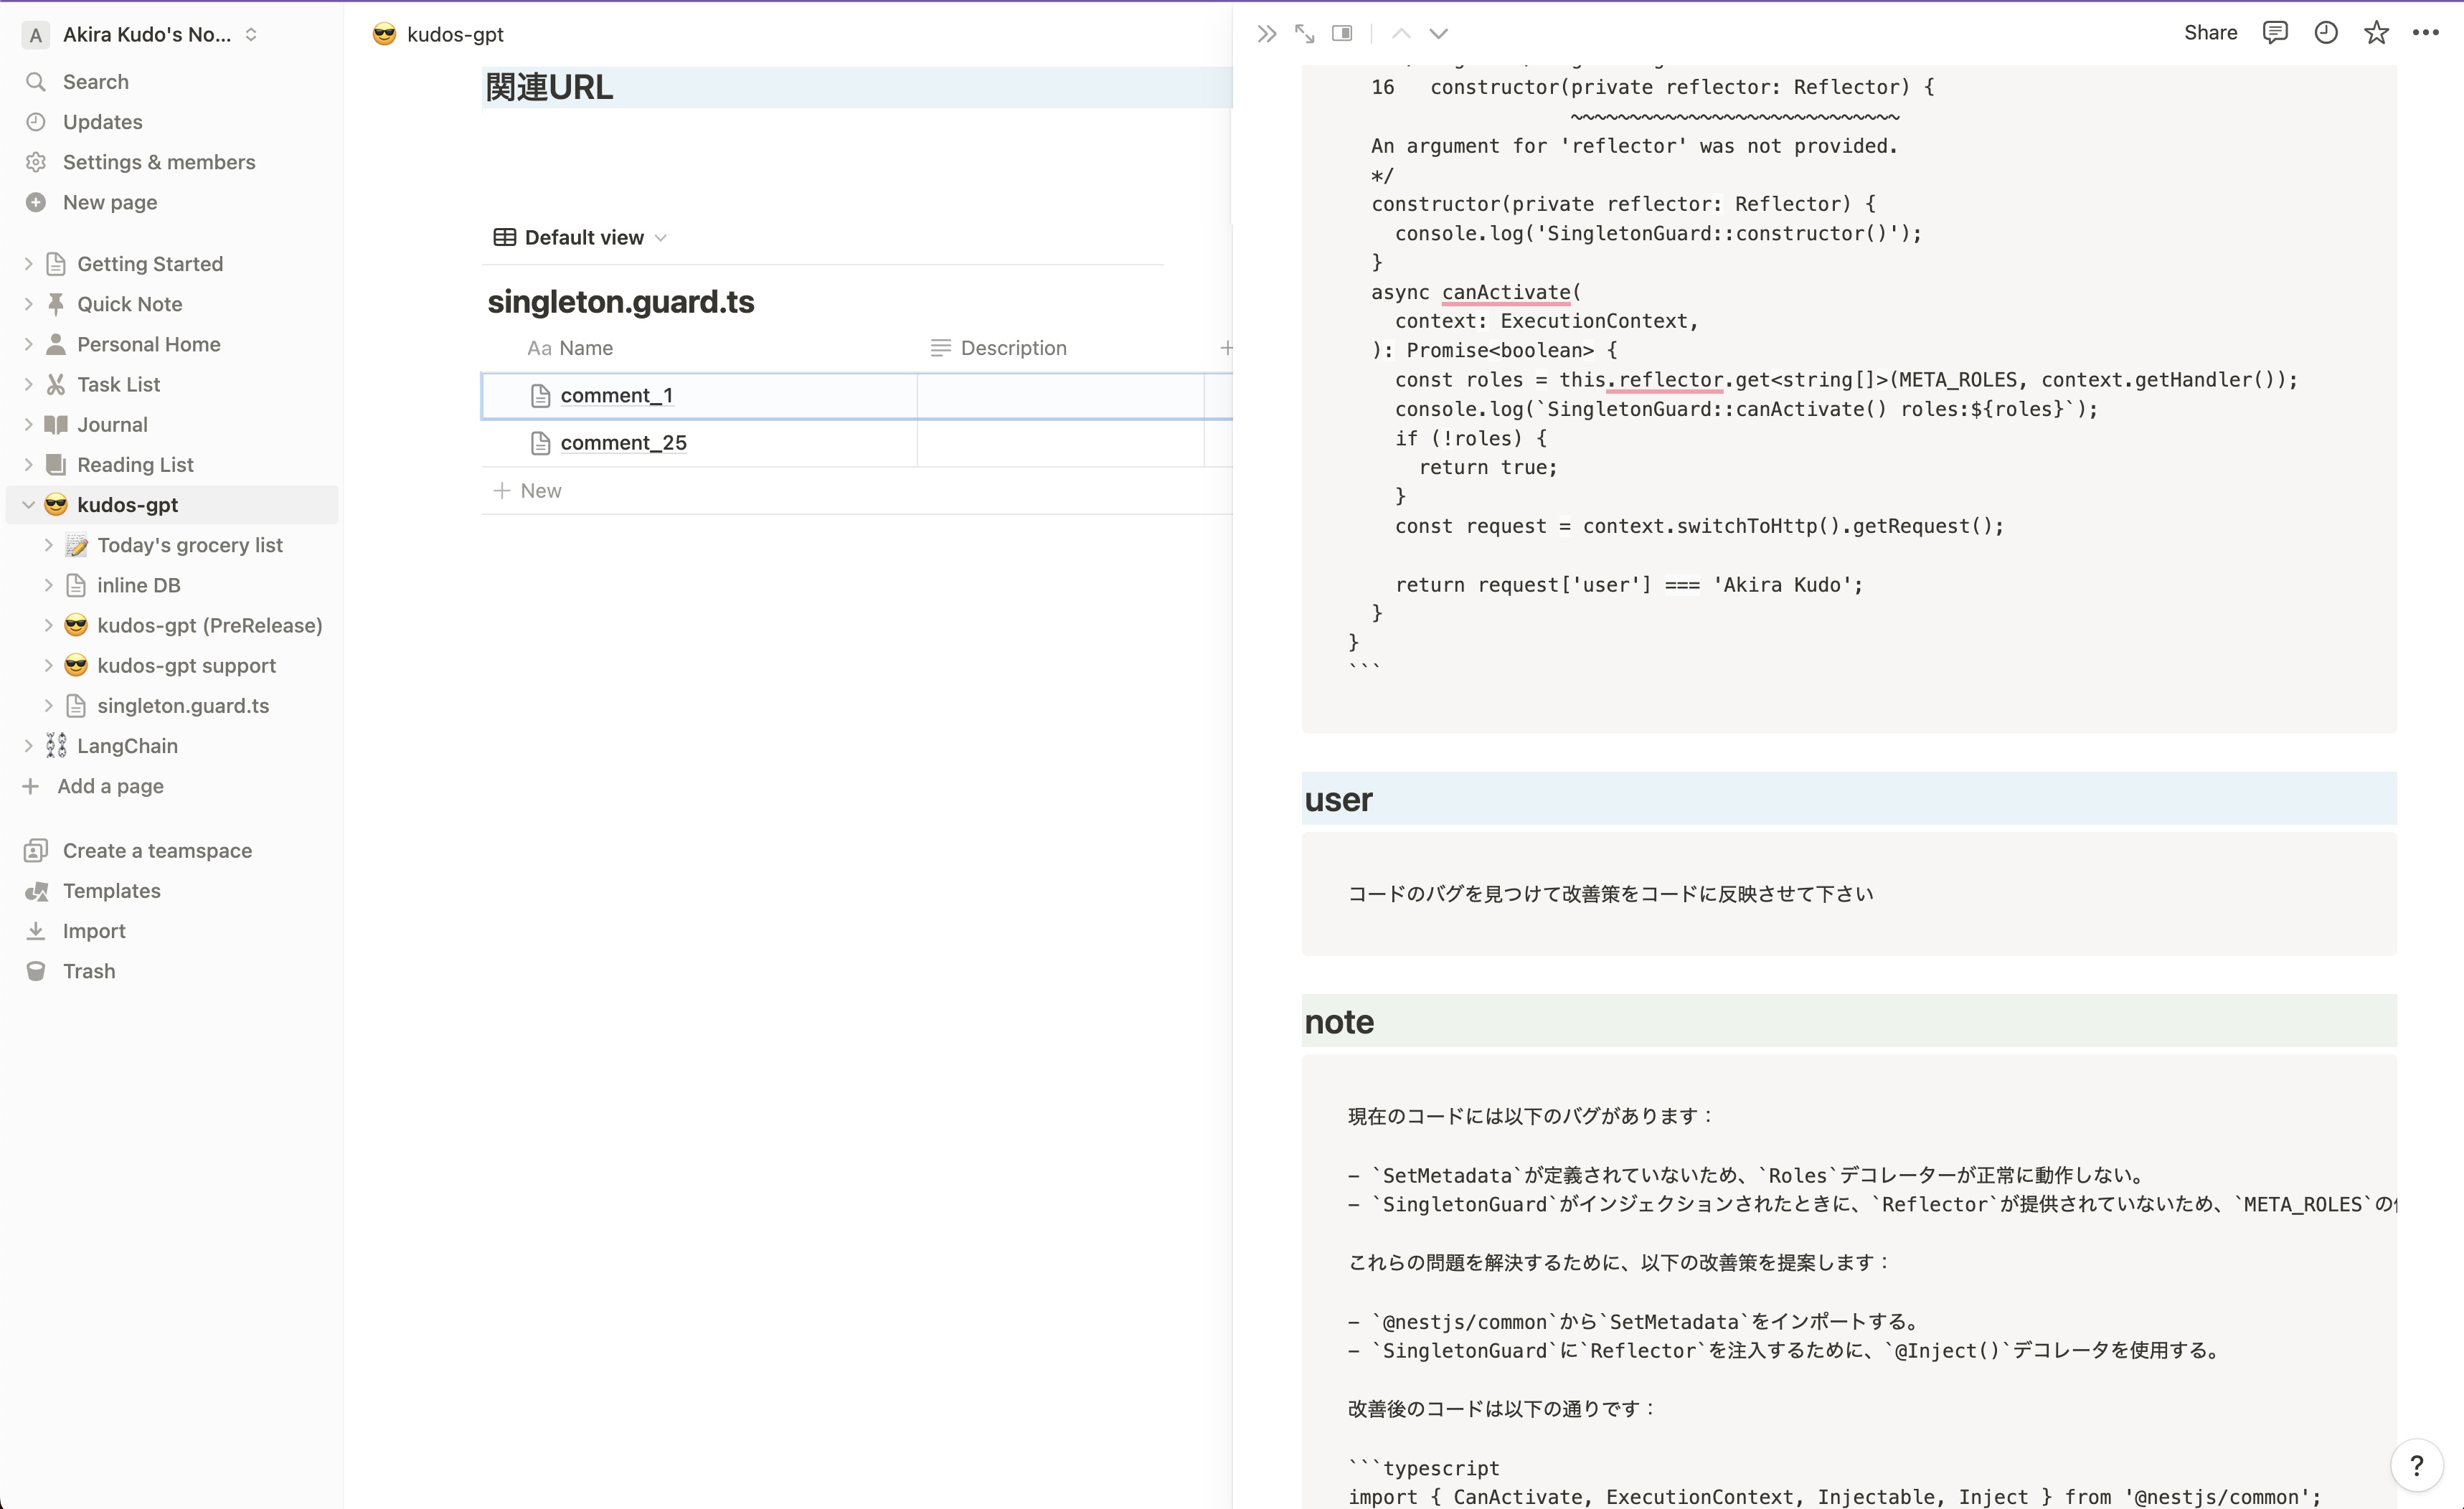Click the Quick Note pin icon
The width and height of the screenshot is (2464, 1509).
56,304
